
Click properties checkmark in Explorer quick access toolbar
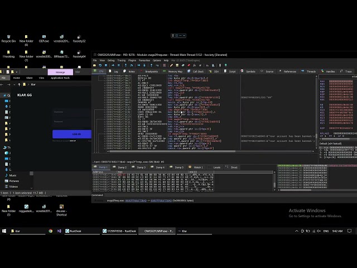pyautogui.click(x=8, y=72)
